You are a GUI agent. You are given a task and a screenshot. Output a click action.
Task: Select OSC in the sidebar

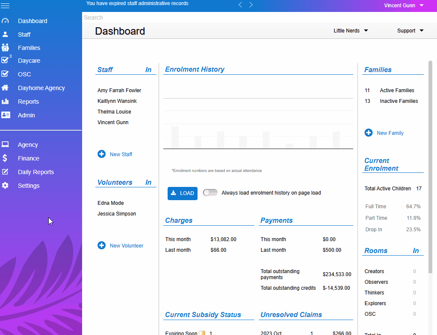[x=24, y=74]
